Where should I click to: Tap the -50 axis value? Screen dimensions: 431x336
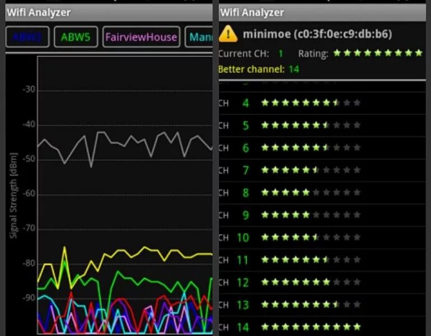coord(29,159)
